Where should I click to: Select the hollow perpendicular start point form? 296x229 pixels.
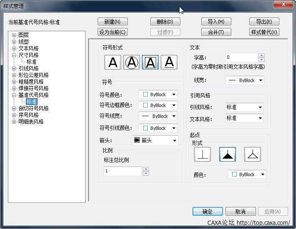(202, 154)
